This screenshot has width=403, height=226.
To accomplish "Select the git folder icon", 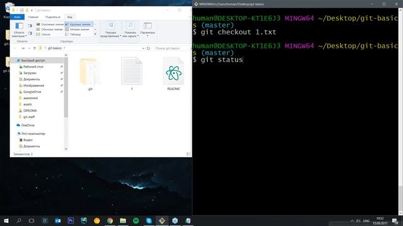I will click(90, 74).
